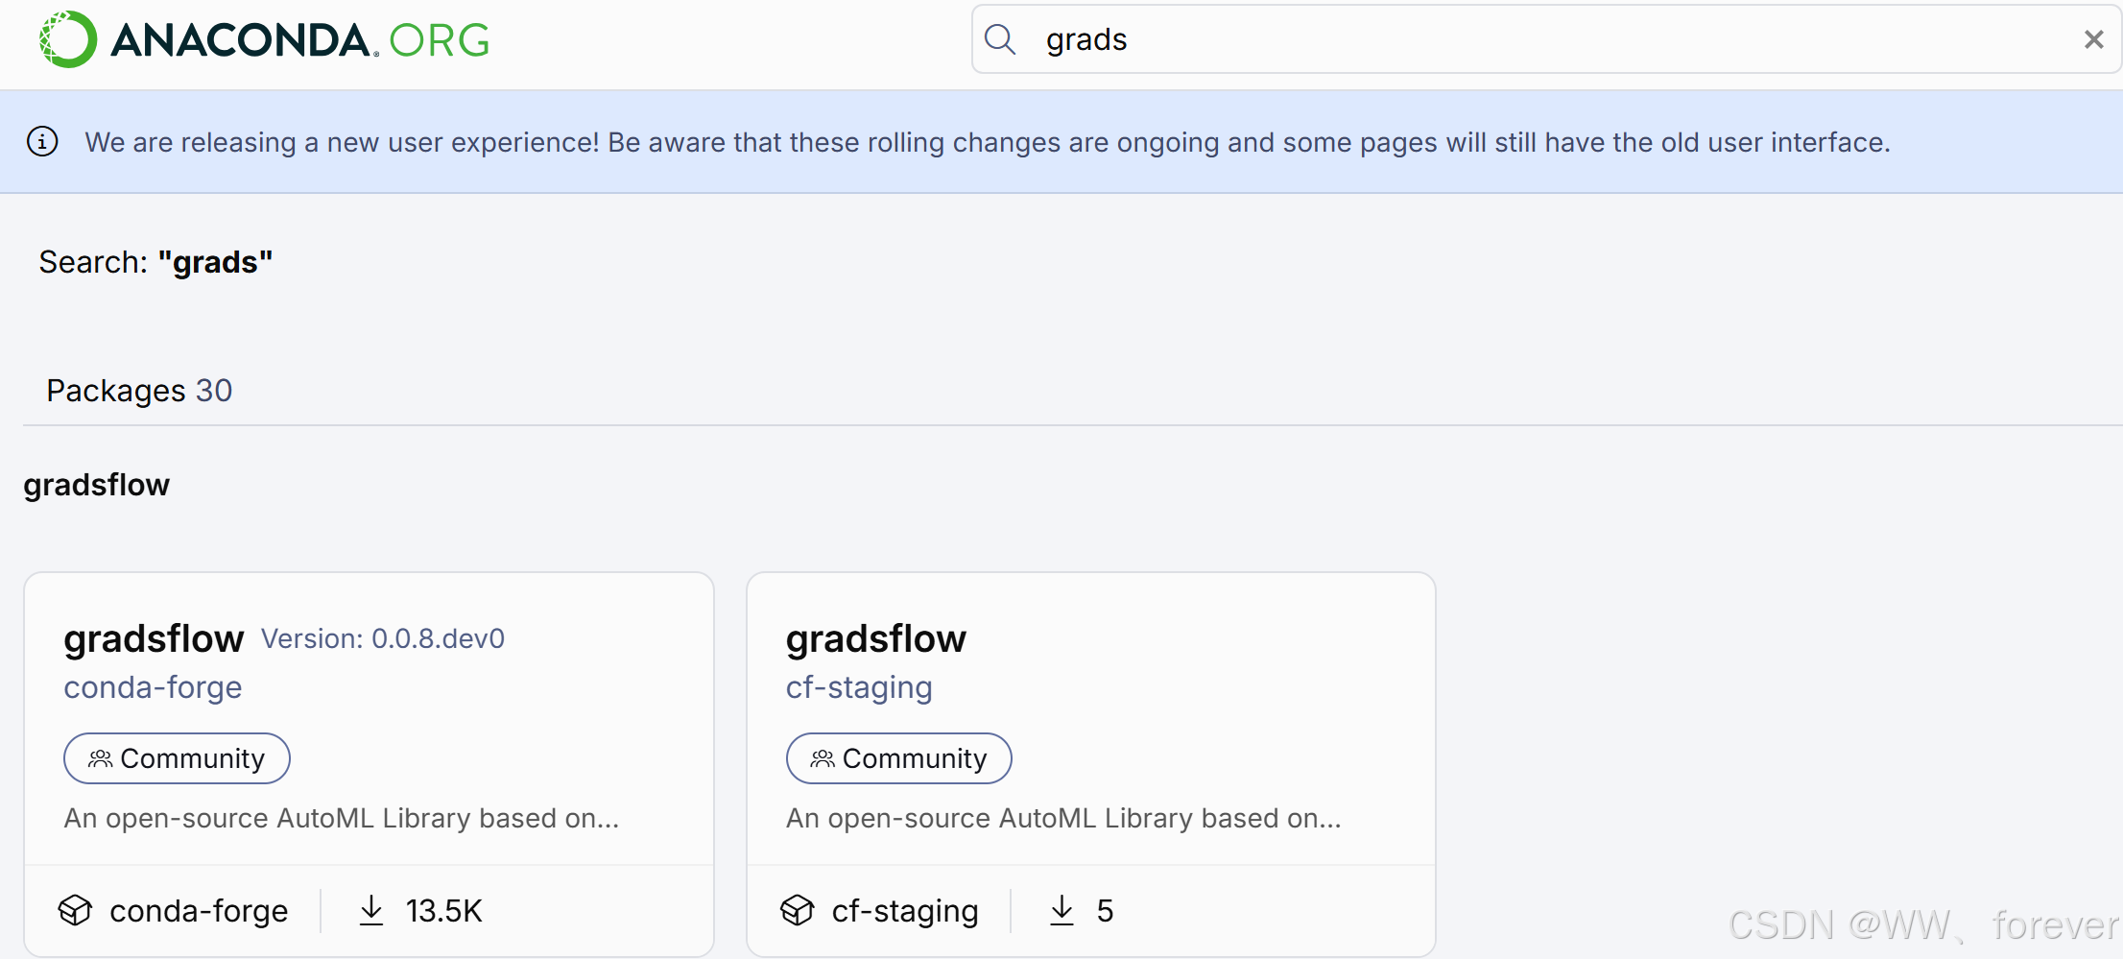2123x959 pixels.
Task: Click the description on the conda-forge card
Action: point(342,818)
